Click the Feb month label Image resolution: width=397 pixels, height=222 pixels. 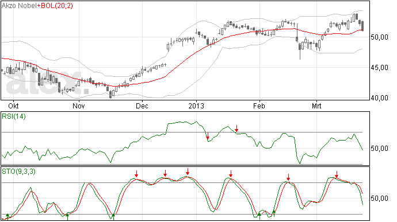[x=259, y=106]
